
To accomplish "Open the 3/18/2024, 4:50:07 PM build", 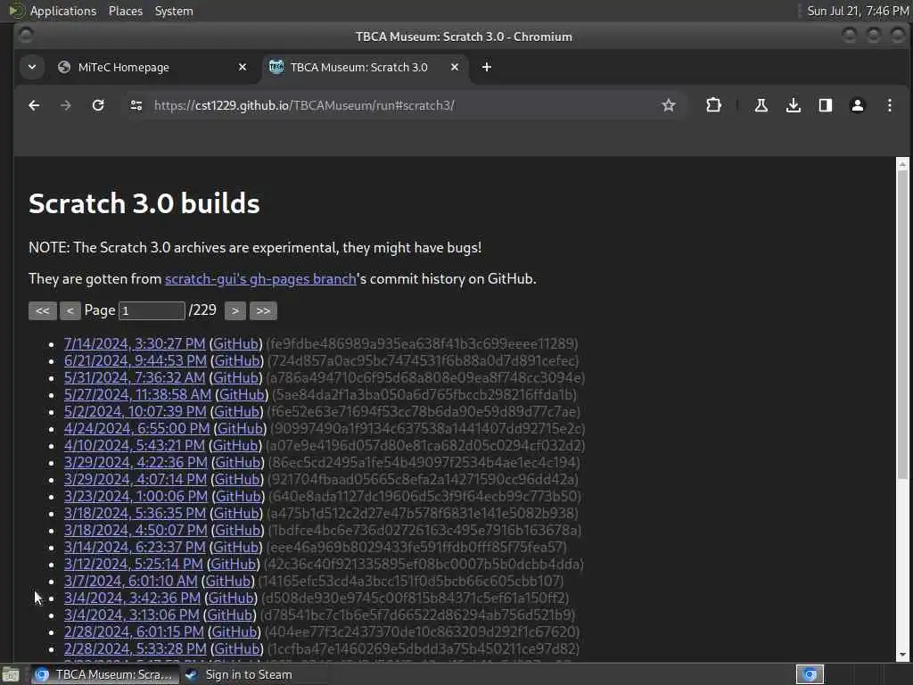I will point(136,530).
